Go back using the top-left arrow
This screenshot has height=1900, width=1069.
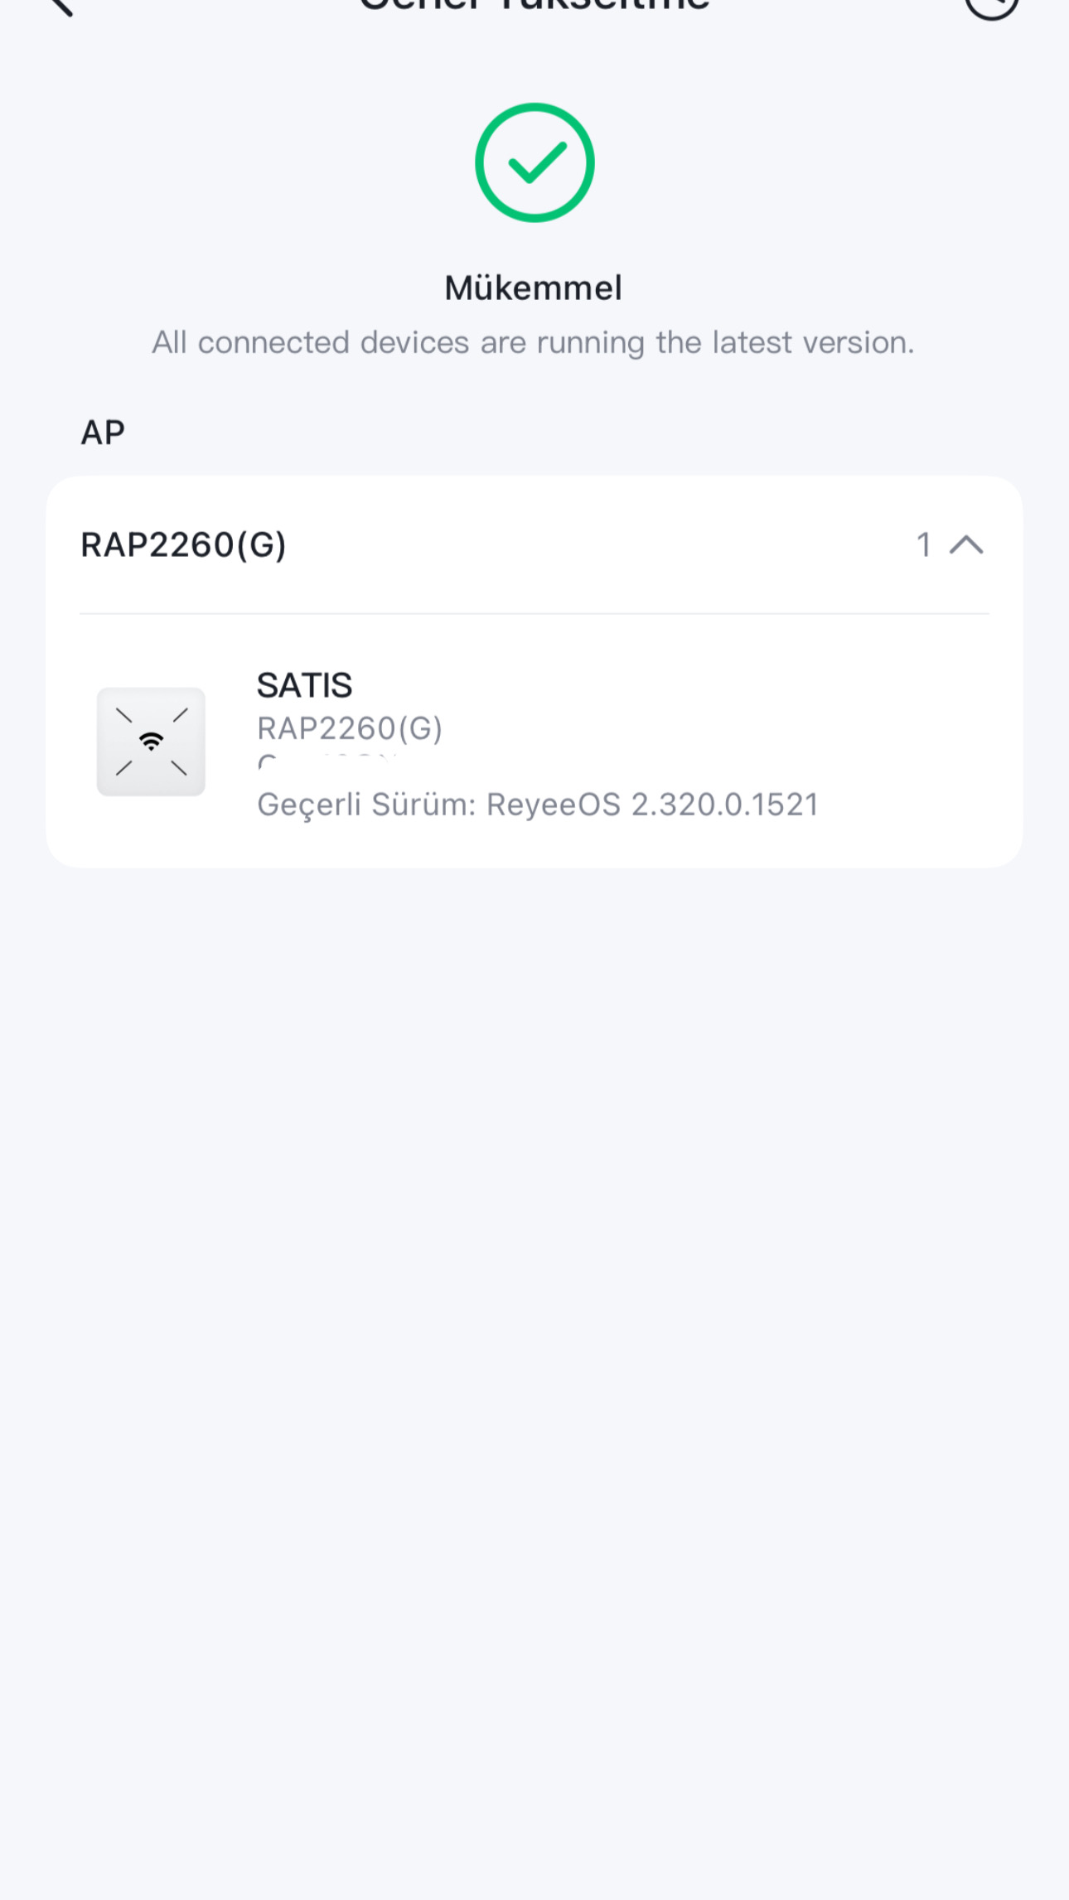[x=60, y=7]
